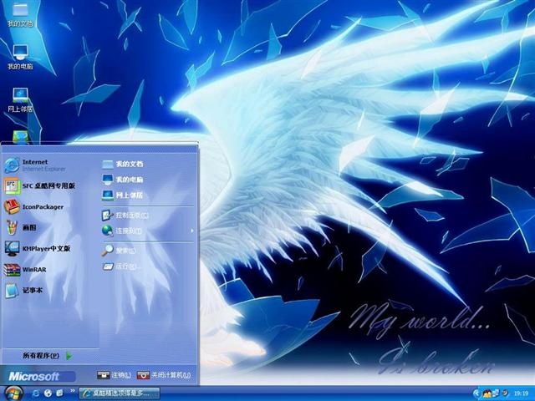Click 关闭计算机 shut down button
535x401 pixels.
click(x=164, y=375)
